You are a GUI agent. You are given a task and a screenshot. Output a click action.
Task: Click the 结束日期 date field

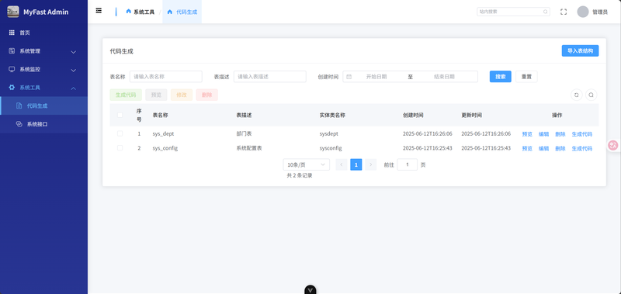(x=444, y=77)
